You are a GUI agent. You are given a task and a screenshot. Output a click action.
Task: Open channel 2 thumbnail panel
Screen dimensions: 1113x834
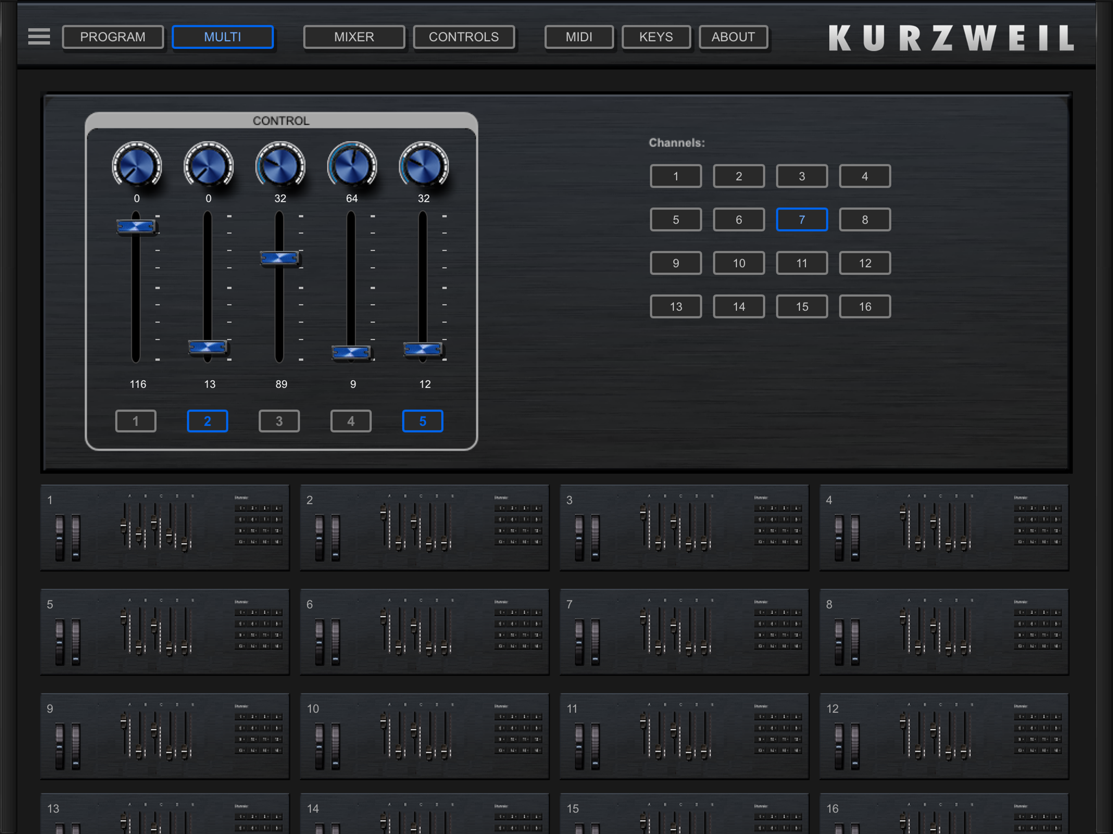pos(425,528)
